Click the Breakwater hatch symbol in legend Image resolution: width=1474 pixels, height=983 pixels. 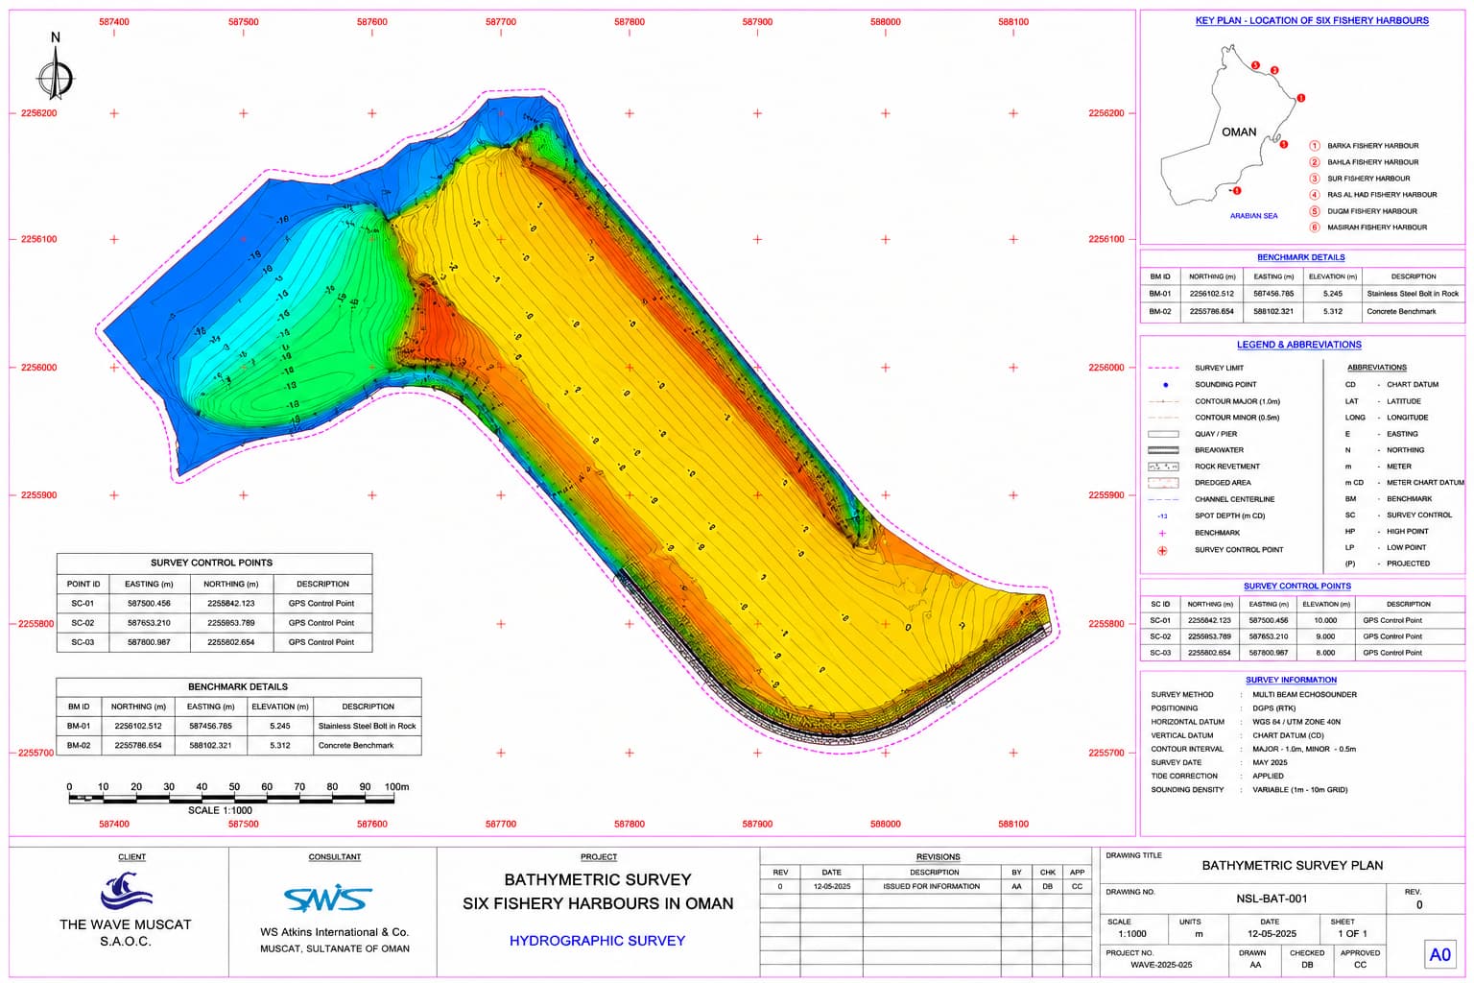point(1163,450)
